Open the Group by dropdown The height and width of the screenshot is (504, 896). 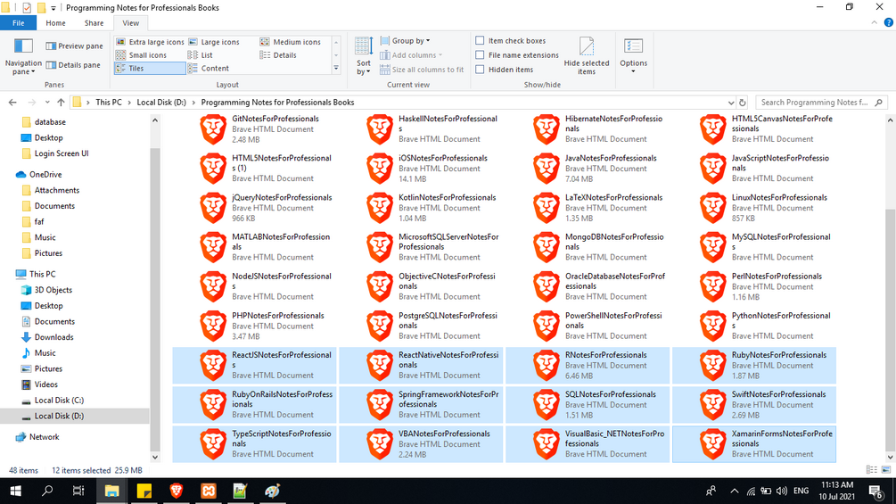click(x=405, y=40)
